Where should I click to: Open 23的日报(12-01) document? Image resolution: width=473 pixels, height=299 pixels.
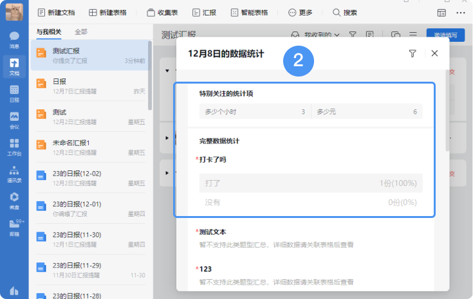[89, 208]
